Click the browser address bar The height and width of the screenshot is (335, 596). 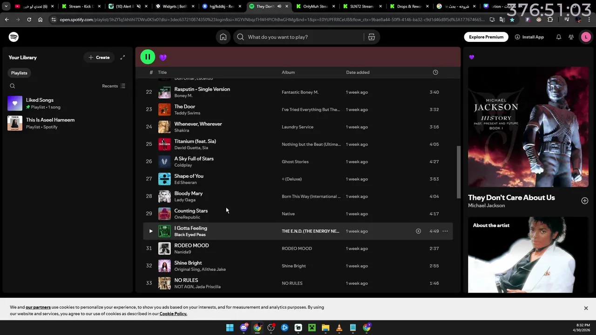click(x=272, y=20)
